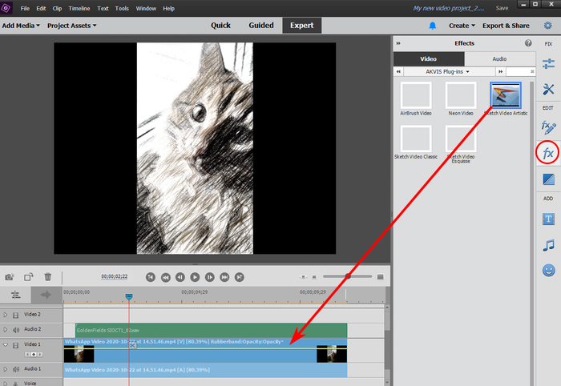Switch to Guided mode
The height and width of the screenshot is (386, 561).
point(261,26)
